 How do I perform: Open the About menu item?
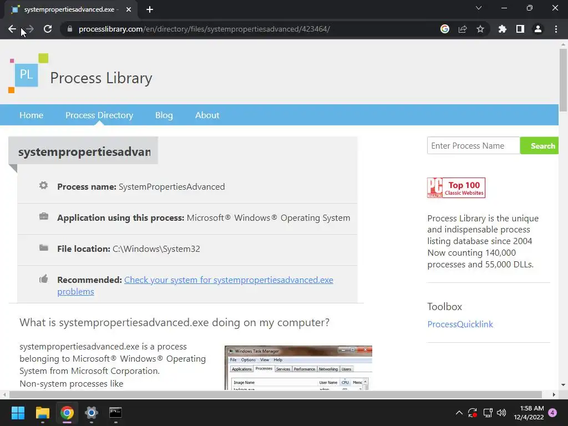[207, 115]
